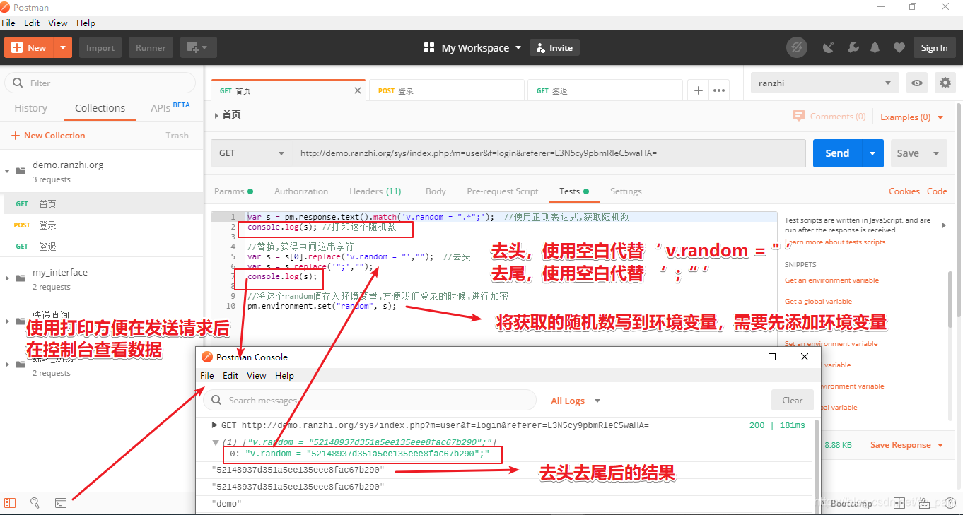This screenshot has height=515, width=963.
Task: Open the environment quick look eye icon
Action: click(x=917, y=83)
